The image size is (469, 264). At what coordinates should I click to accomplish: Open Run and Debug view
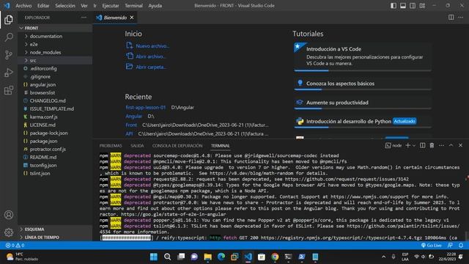[x=9, y=73]
